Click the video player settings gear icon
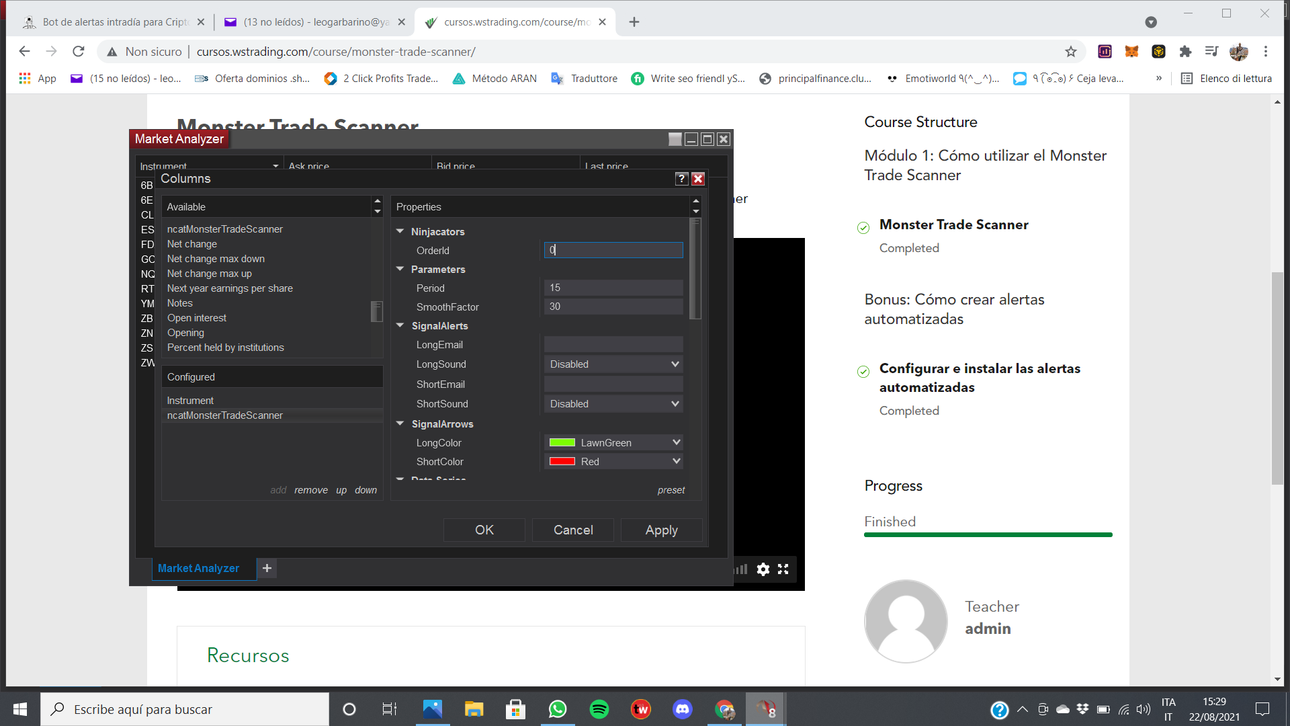 (x=763, y=569)
